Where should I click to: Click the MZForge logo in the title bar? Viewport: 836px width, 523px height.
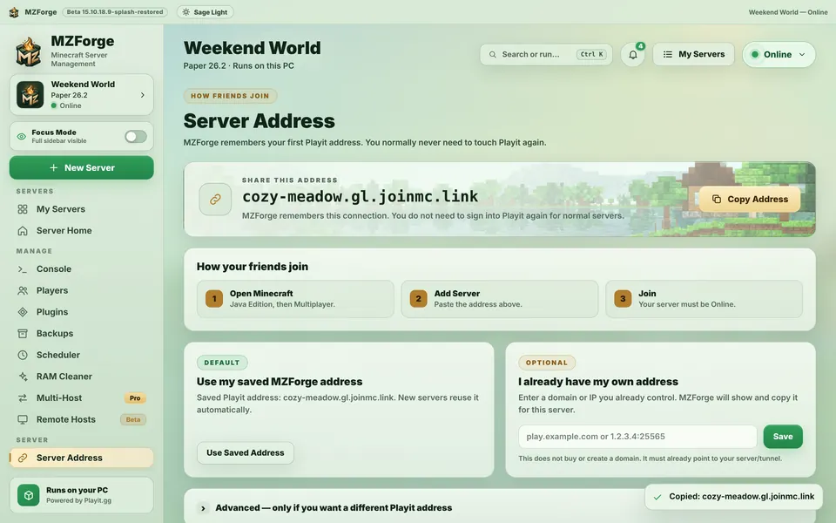point(14,11)
